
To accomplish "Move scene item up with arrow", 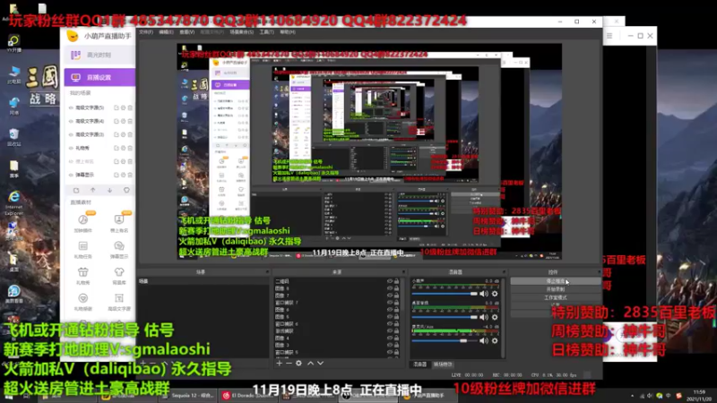I will (93, 190).
